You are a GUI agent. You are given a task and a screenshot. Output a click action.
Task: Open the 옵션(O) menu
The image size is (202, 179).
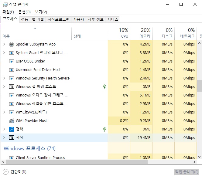pyautogui.click(x=24, y=12)
